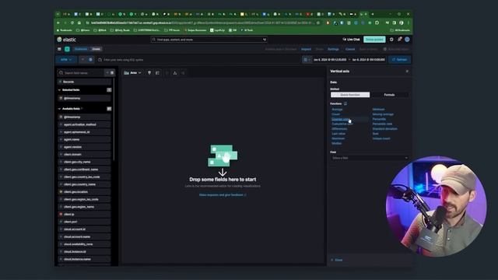The image size is (498, 280).
Task: Choose the Median function
Action: (x=337, y=143)
